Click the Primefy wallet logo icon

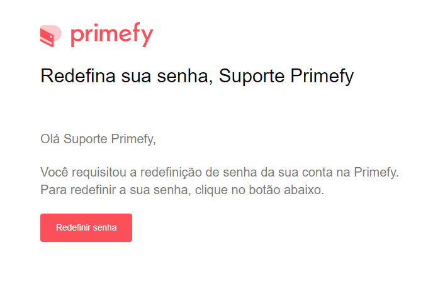(51, 36)
